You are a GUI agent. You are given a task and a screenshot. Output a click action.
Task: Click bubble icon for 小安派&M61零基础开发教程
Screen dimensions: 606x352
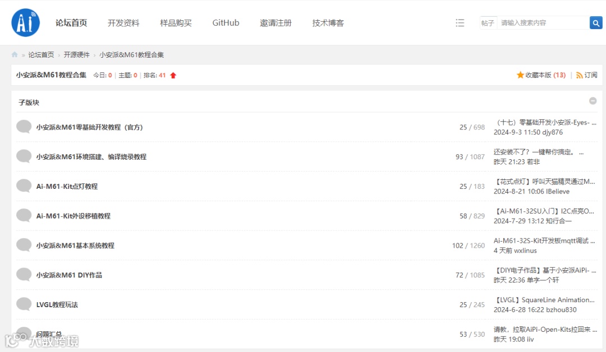pos(24,127)
